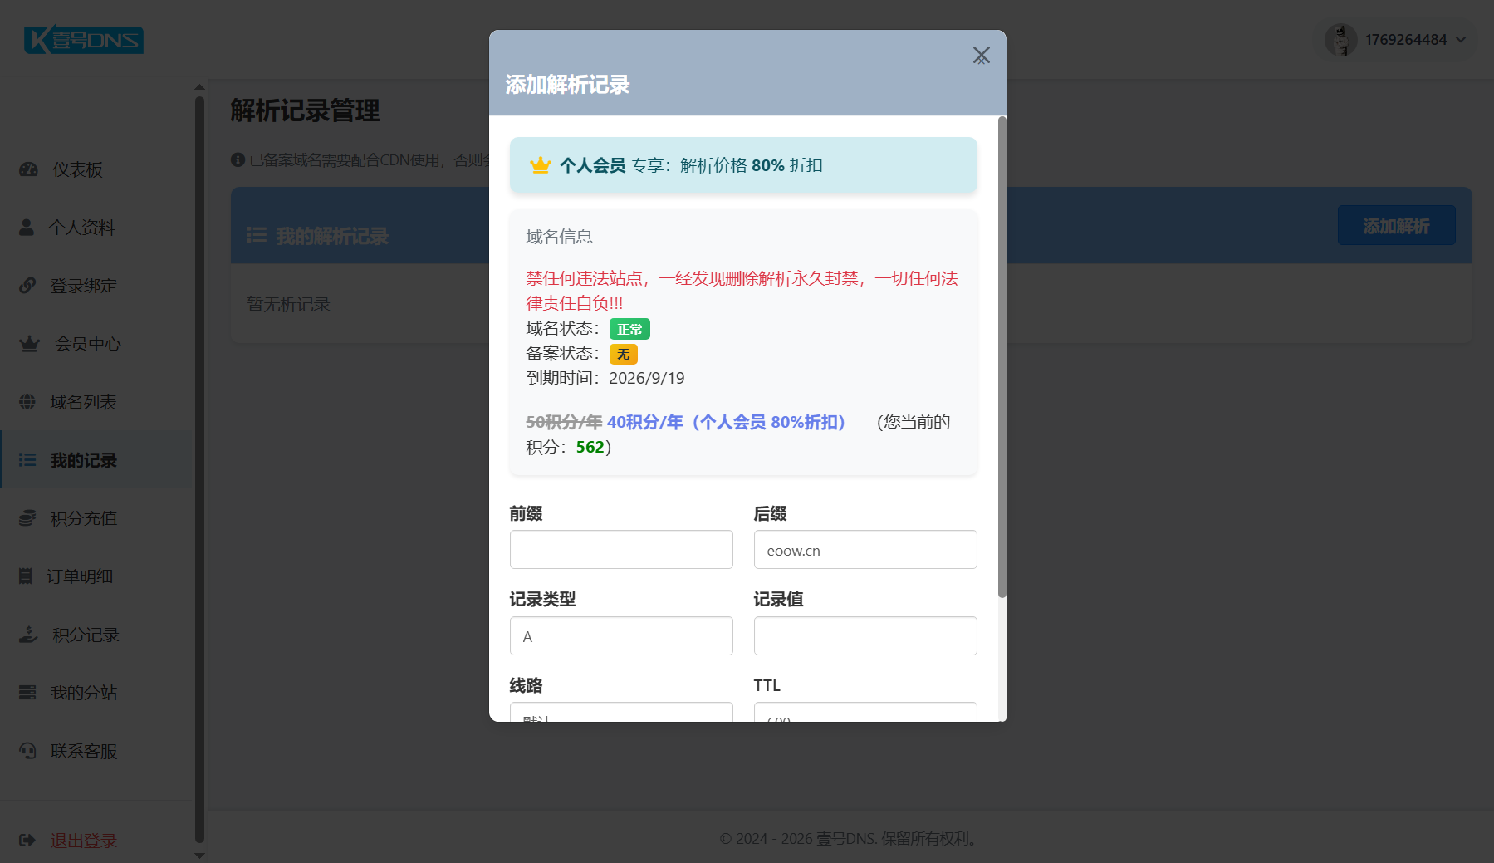Screen dimensions: 1494x863
Task: Click the dashboard gauge icon in sidebar
Action: coord(28,169)
